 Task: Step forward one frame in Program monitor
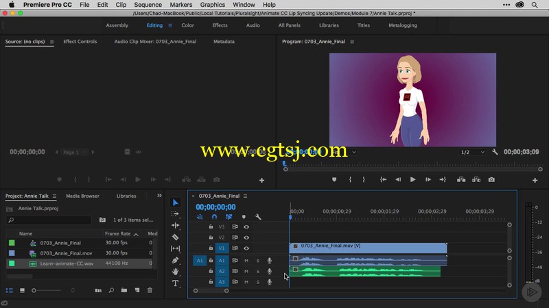click(428, 179)
